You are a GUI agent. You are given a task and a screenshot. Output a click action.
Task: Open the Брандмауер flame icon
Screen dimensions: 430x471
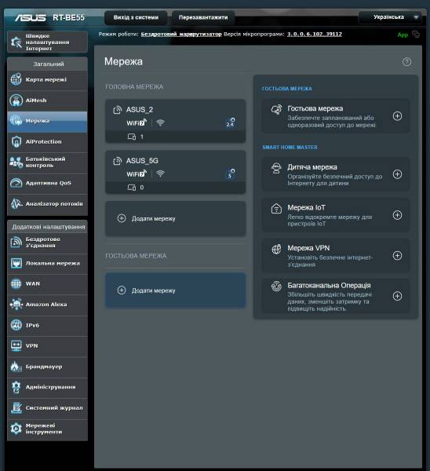pyautogui.click(x=16, y=367)
